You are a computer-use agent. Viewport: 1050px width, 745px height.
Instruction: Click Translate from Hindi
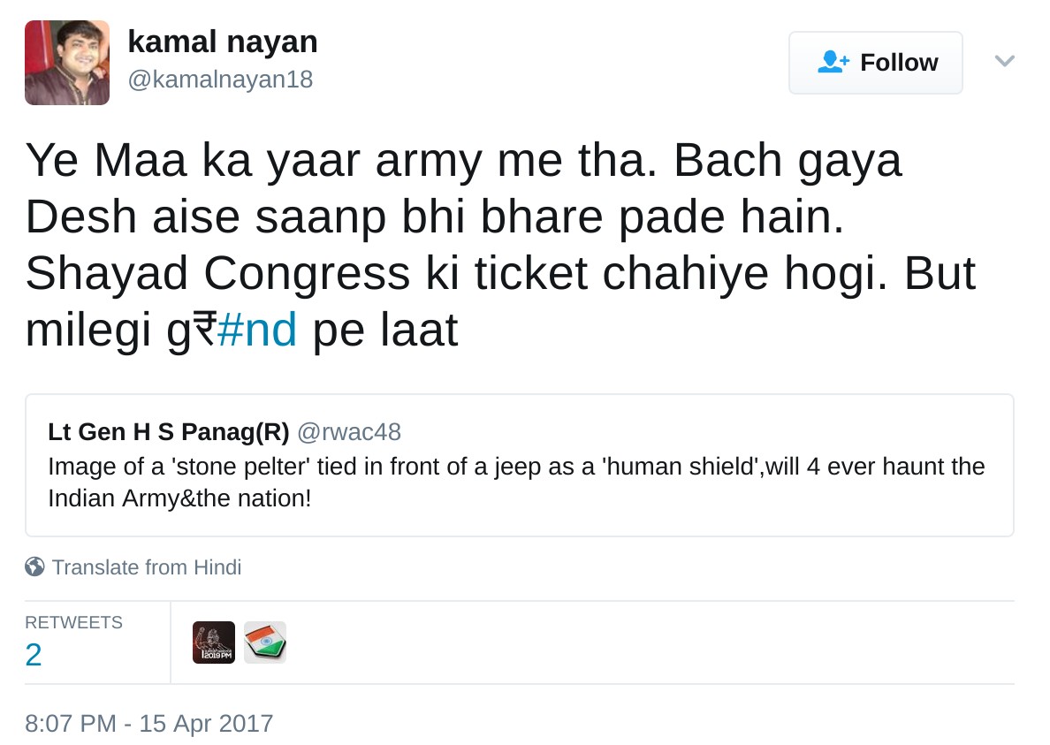(x=146, y=566)
